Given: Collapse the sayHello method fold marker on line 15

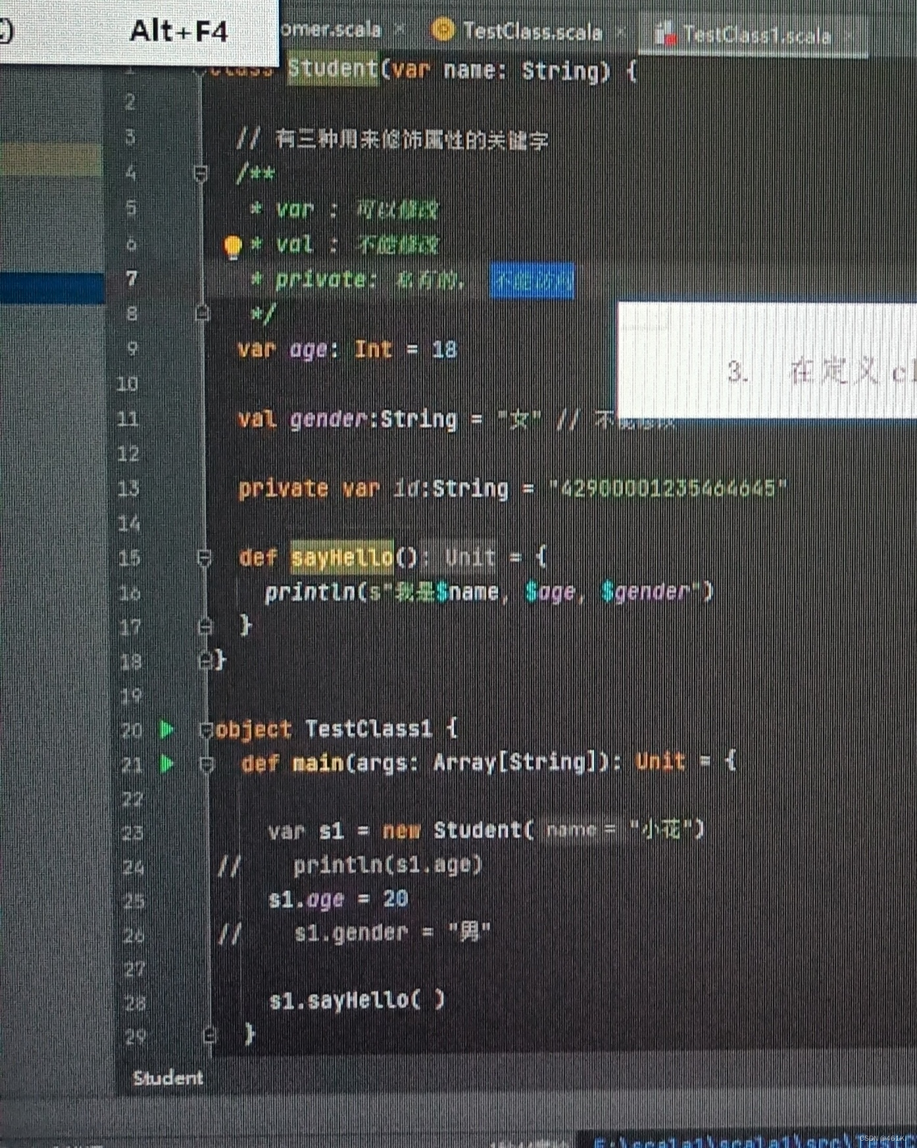Looking at the screenshot, I should tap(204, 558).
